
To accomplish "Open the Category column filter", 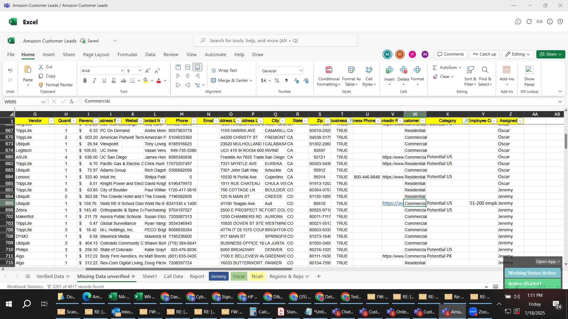I will [x=465, y=121].
